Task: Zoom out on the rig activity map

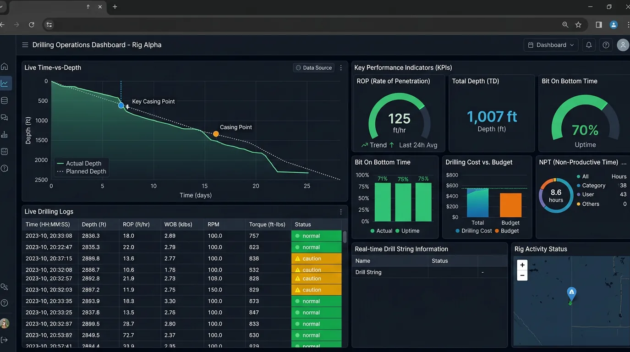Action: (522, 275)
